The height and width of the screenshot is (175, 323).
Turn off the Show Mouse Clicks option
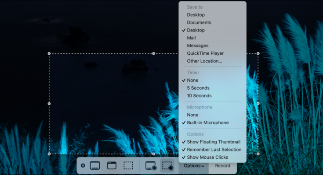tap(208, 157)
